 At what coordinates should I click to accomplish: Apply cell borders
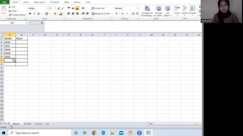point(46,14)
